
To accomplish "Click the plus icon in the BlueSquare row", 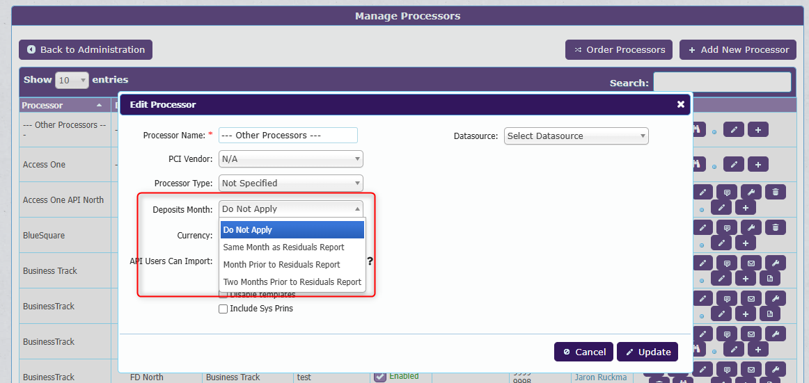I will (746, 243).
